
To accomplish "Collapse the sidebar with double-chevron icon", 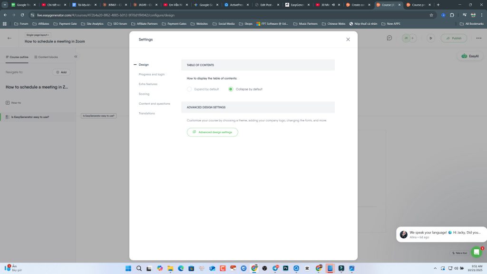I will coord(76,57).
